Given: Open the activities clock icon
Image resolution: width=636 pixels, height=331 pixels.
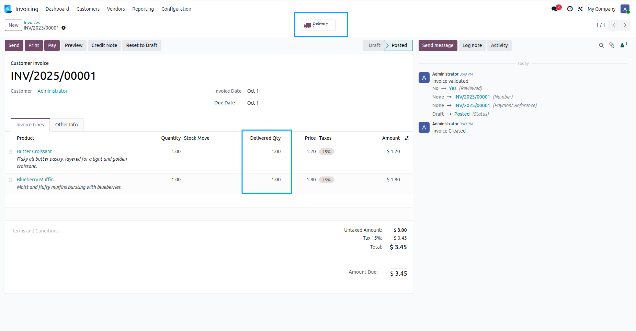Looking at the screenshot, I should click(x=570, y=9).
